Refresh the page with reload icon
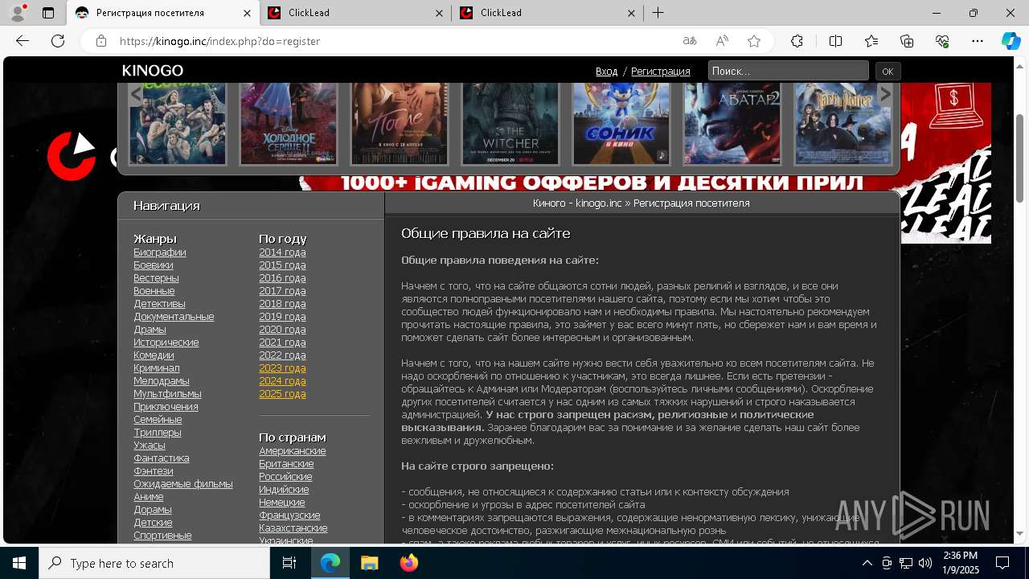This screenshot has height=579, width=1029. (x=58, y=41)
